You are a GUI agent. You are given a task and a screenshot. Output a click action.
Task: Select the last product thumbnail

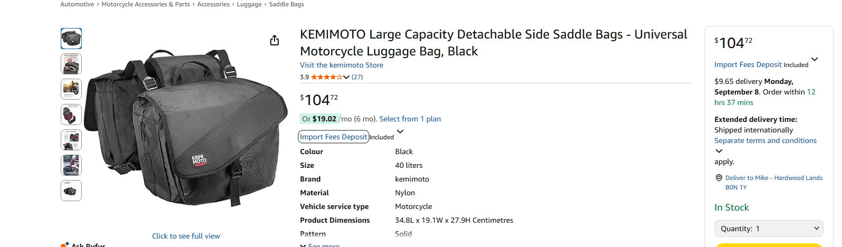pos(71,191)
